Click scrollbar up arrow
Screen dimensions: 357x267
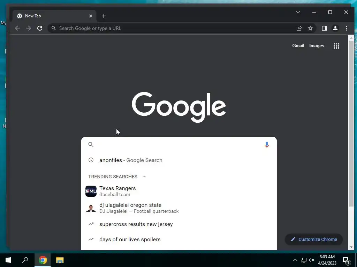351,38
